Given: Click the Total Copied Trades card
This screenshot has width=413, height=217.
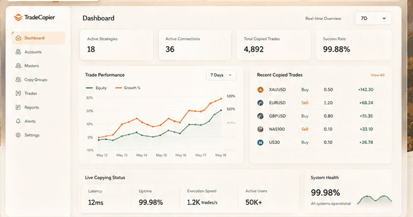Looking at the screenshot, I should coord(274,45).
